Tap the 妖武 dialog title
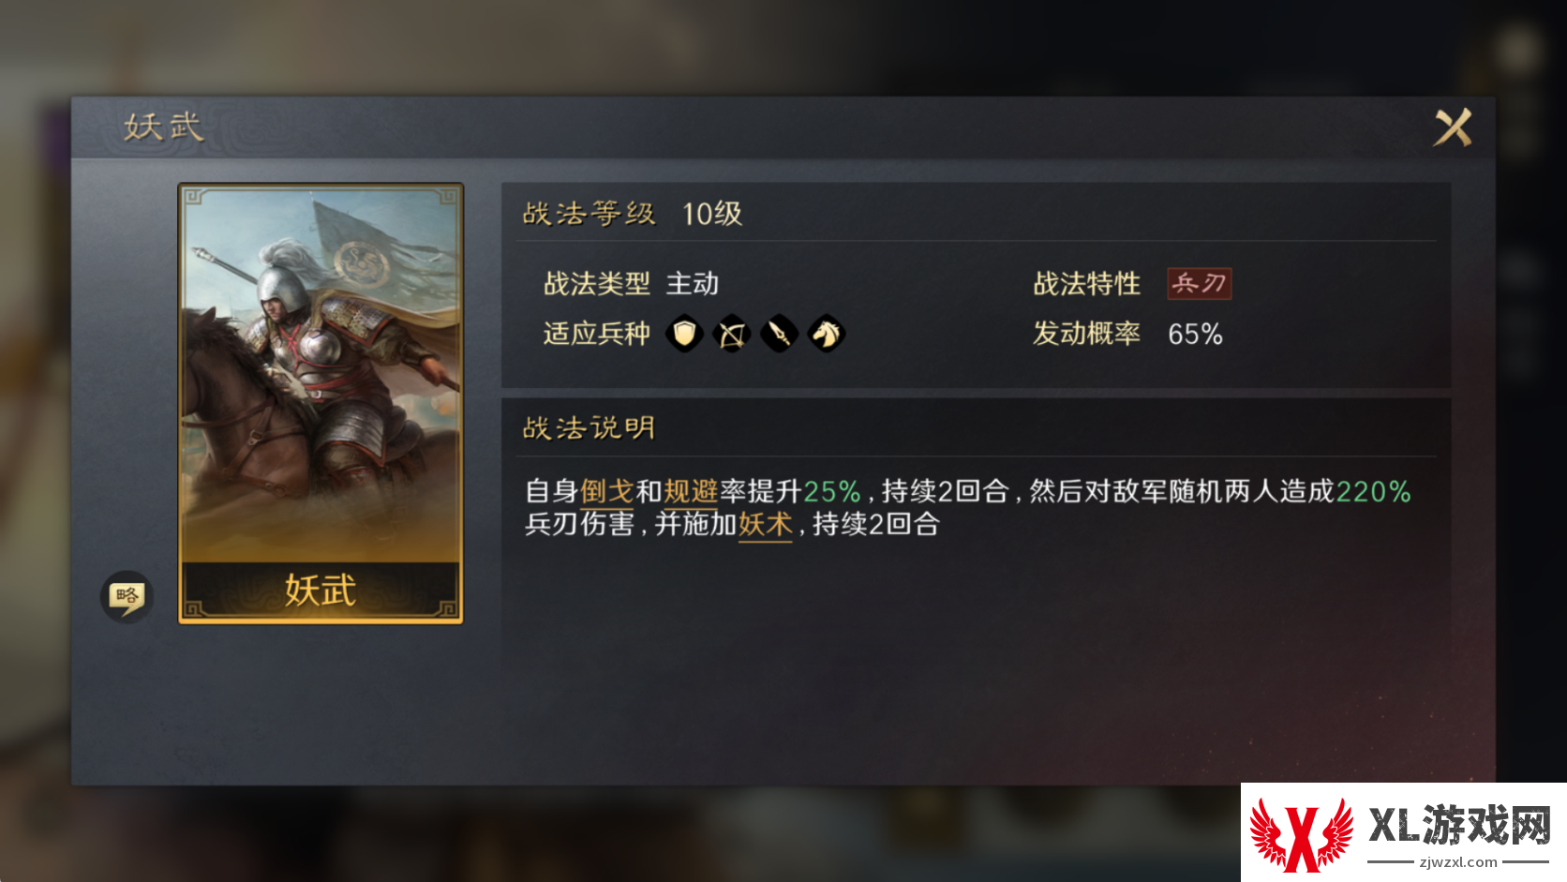This screenshot has height=882, width=1567. [x=164, y=127]
